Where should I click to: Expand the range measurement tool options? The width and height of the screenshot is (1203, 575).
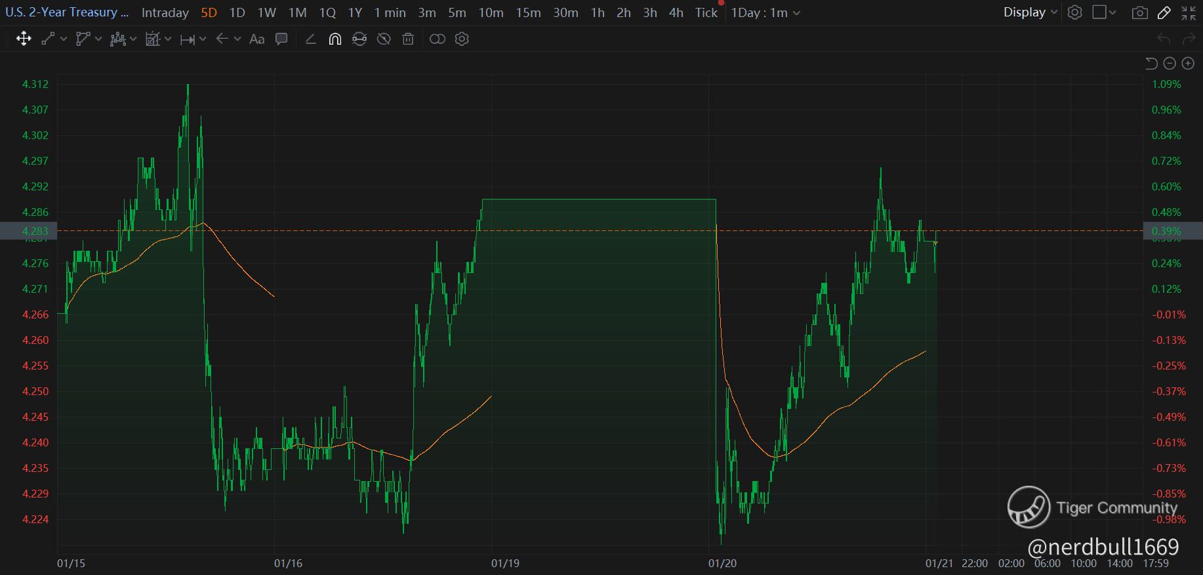point(203,39)
